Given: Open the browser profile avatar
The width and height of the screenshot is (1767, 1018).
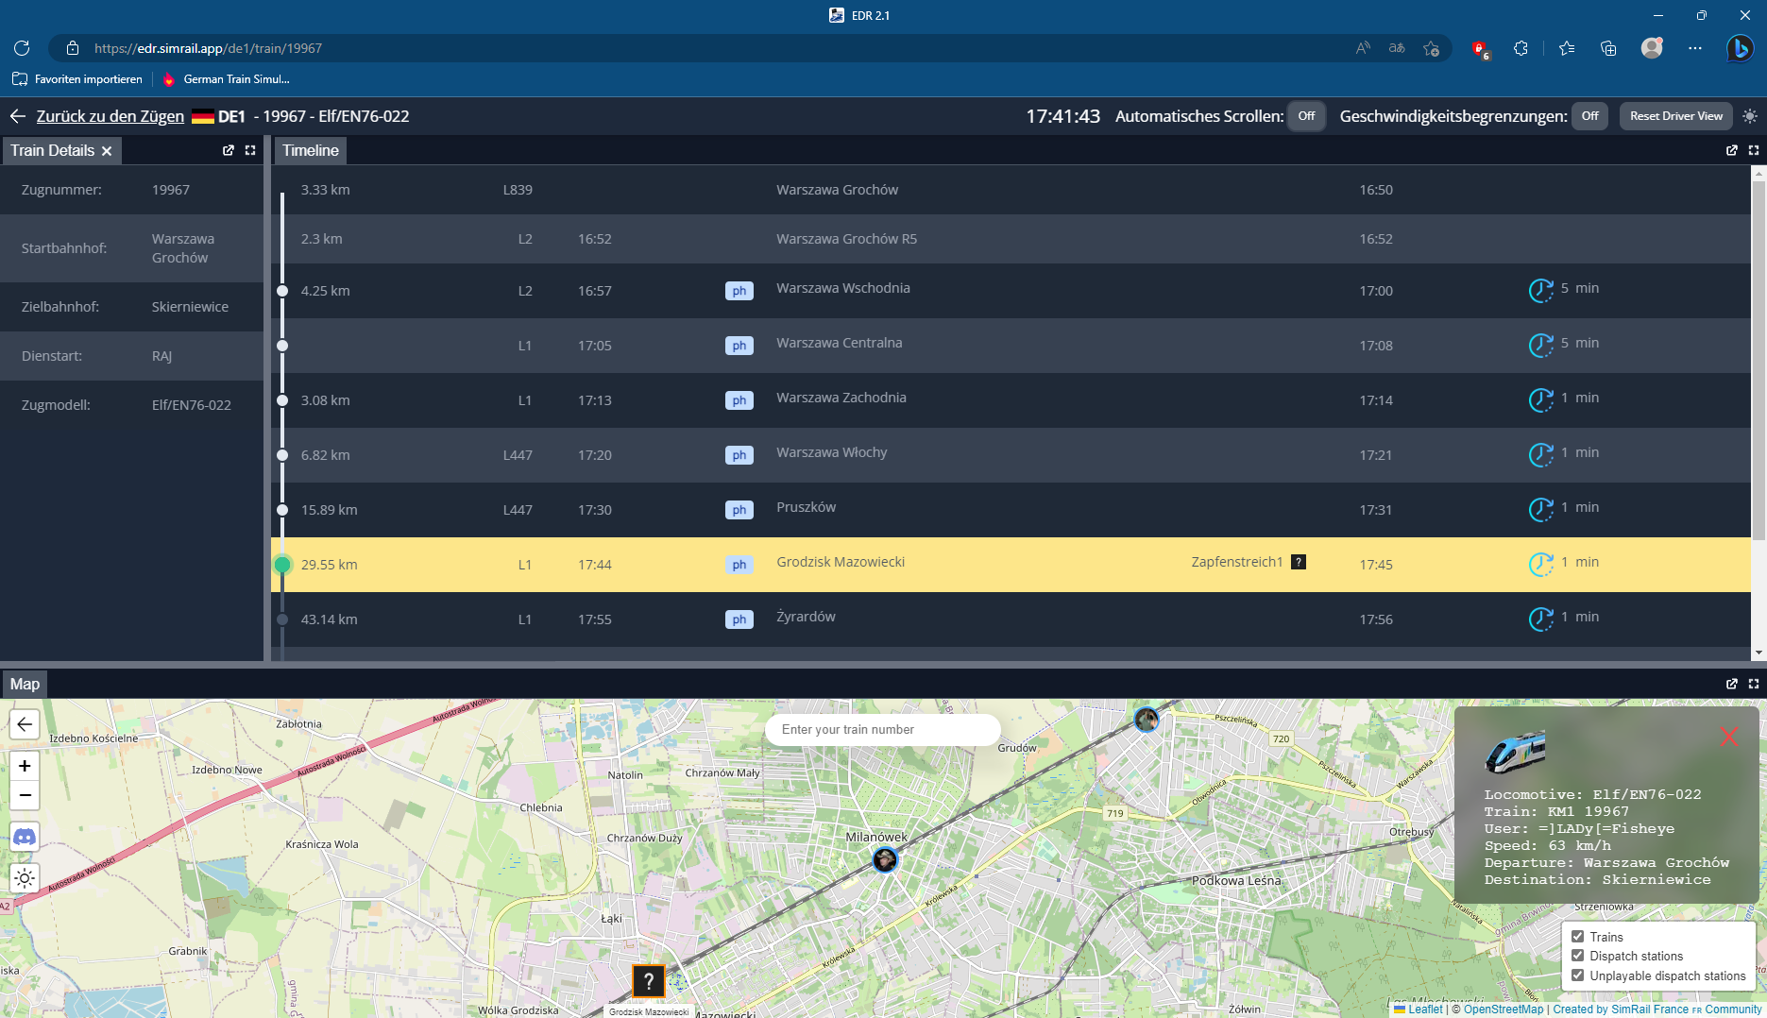Looking at the screenshot, I should tap(1652, 48).
